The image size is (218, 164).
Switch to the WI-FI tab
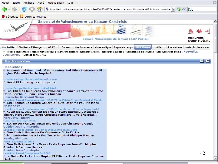point(51,47)
